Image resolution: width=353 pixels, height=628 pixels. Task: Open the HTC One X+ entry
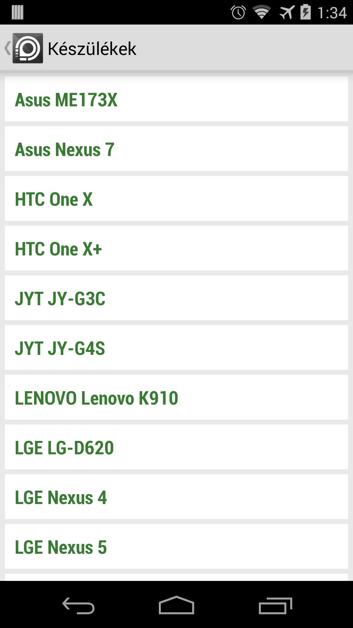tap(176, 248)
